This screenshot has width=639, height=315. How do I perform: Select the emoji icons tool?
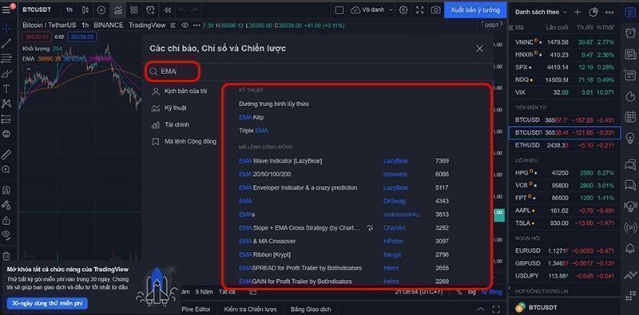tap(6, 133)
